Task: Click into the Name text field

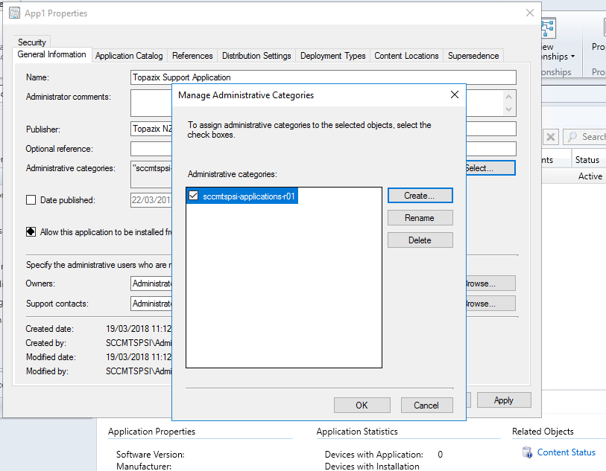Action: [323, 77]
